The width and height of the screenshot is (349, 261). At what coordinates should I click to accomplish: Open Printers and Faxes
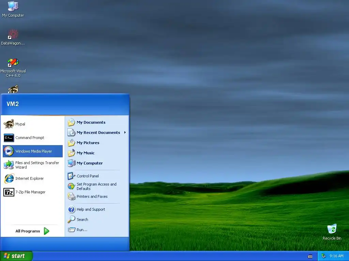click(x=97, y=196)
